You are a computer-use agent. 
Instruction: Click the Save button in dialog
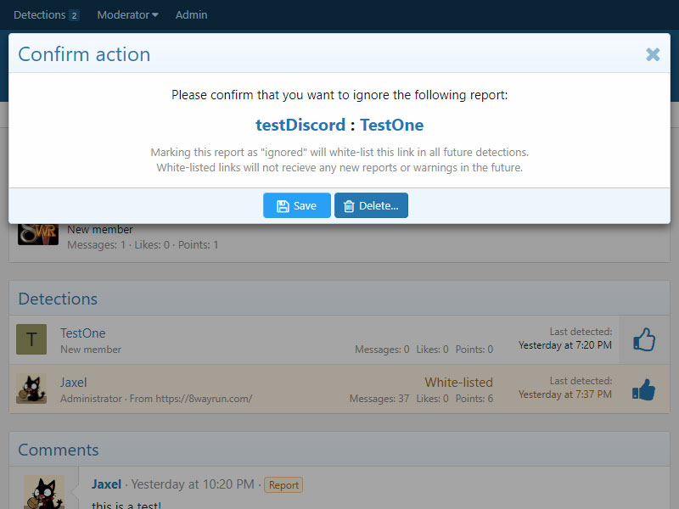(x=296, y=205)
